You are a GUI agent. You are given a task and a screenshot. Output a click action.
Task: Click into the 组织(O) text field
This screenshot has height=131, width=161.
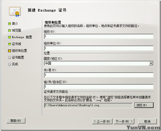pos(99,36)
